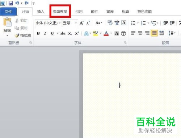
Task: Open the 邮件 tab
Action: 94,12
